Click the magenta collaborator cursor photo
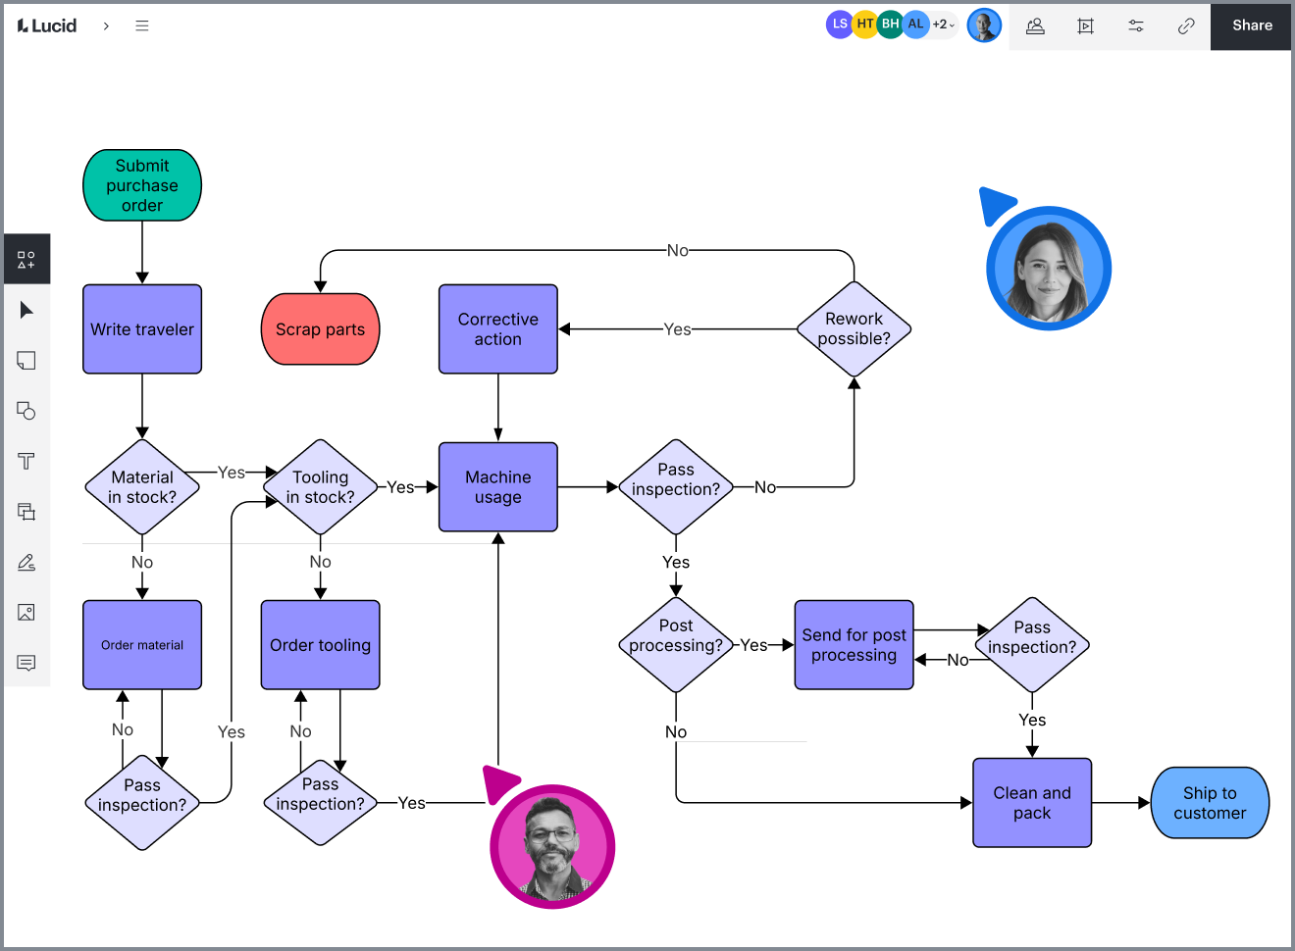The image size is (1295, 951). pos(552,847)
